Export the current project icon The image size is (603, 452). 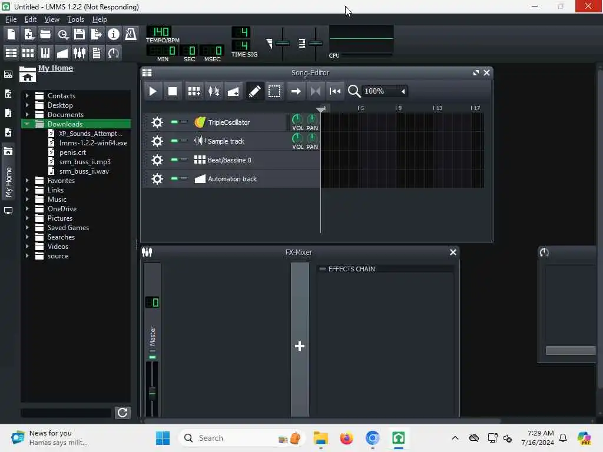(96, 35)
